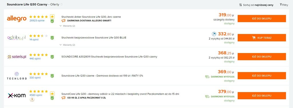
Task: Click the Allegro store logo
Action: click(x=17, y=19)
